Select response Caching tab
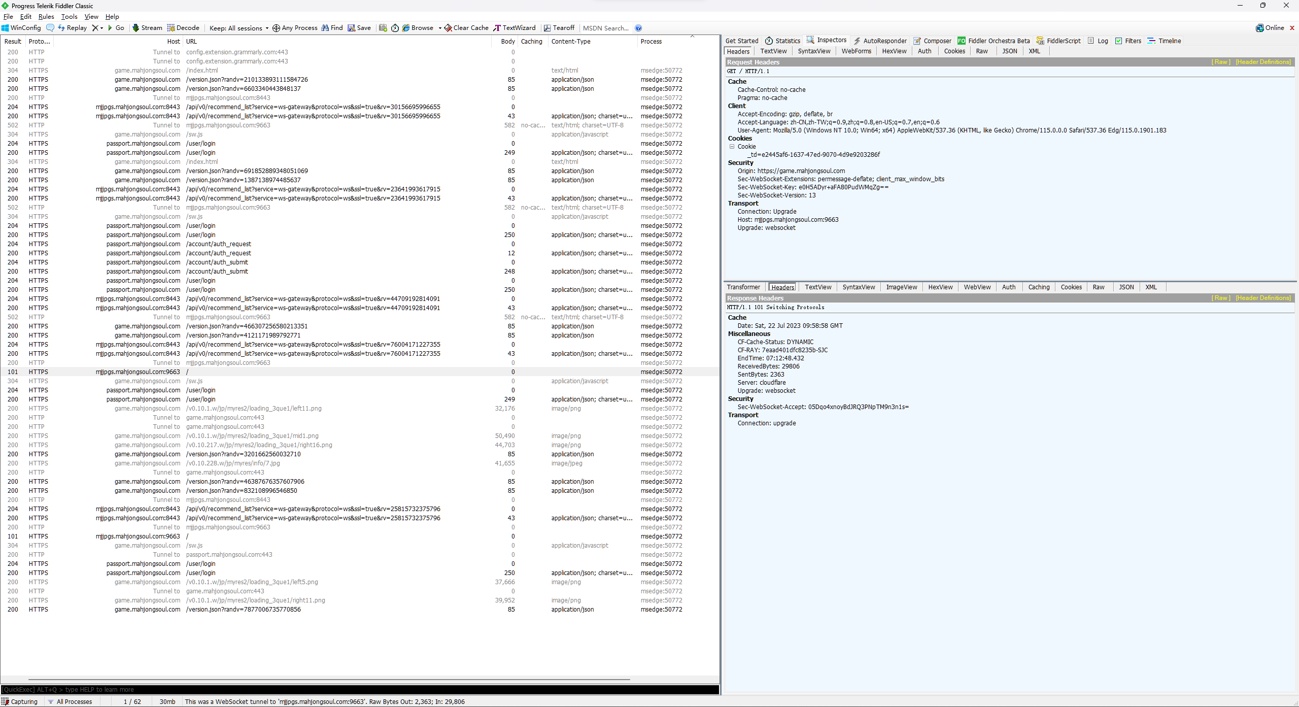The image size is (1299, 707). tap(1039, 287)
